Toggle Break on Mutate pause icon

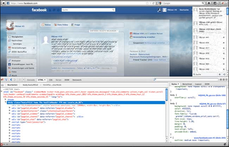2,85
